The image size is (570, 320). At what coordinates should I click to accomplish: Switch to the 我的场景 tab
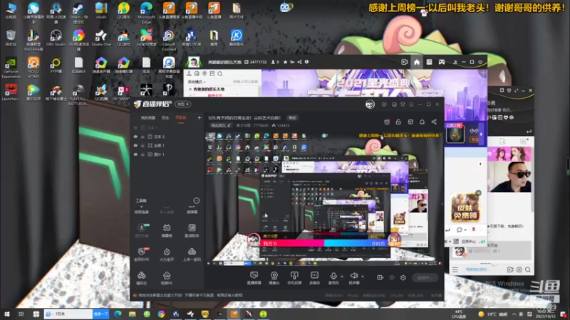coord(148,117)
